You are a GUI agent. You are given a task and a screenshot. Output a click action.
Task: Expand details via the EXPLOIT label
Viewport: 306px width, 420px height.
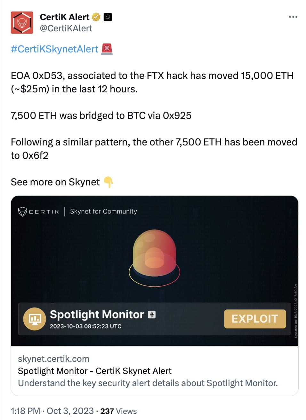point(255,319)
